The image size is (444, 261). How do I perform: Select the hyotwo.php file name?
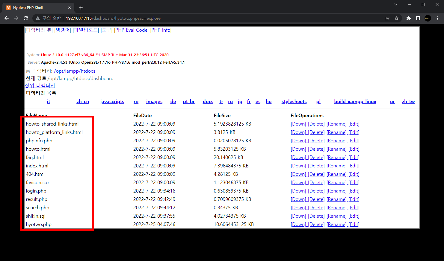(39, 224)
